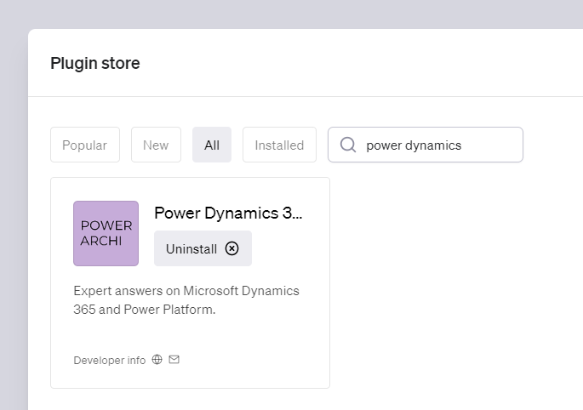Screen dimensions: 583x410
Task: Open the developer website globe icon
Action: 157,360
